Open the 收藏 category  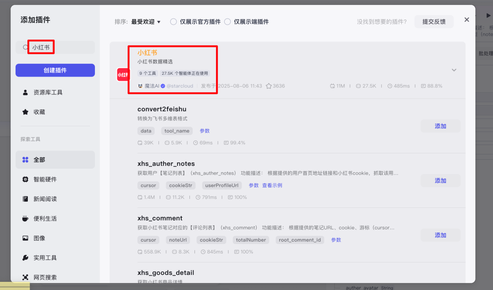point(55,112)
